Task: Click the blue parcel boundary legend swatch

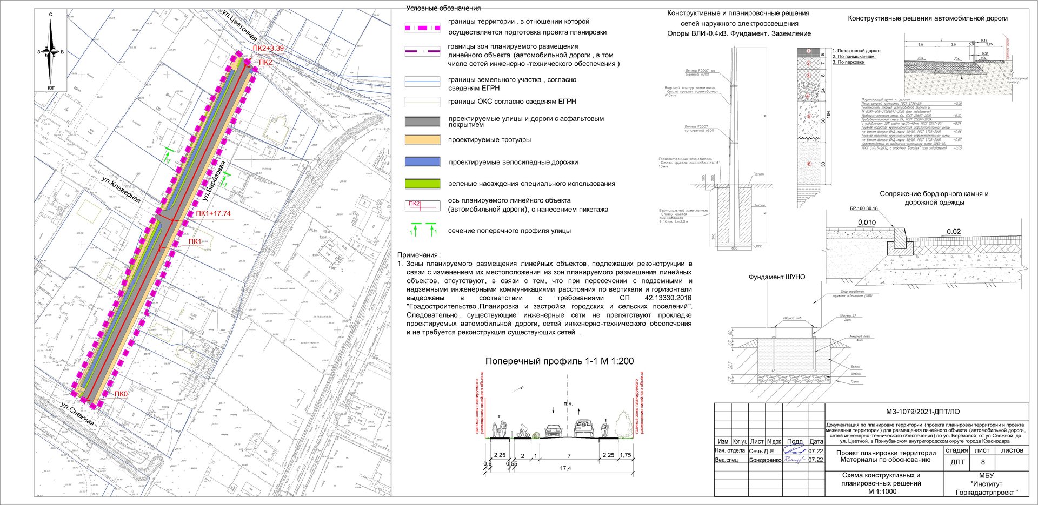Action: 422,82
